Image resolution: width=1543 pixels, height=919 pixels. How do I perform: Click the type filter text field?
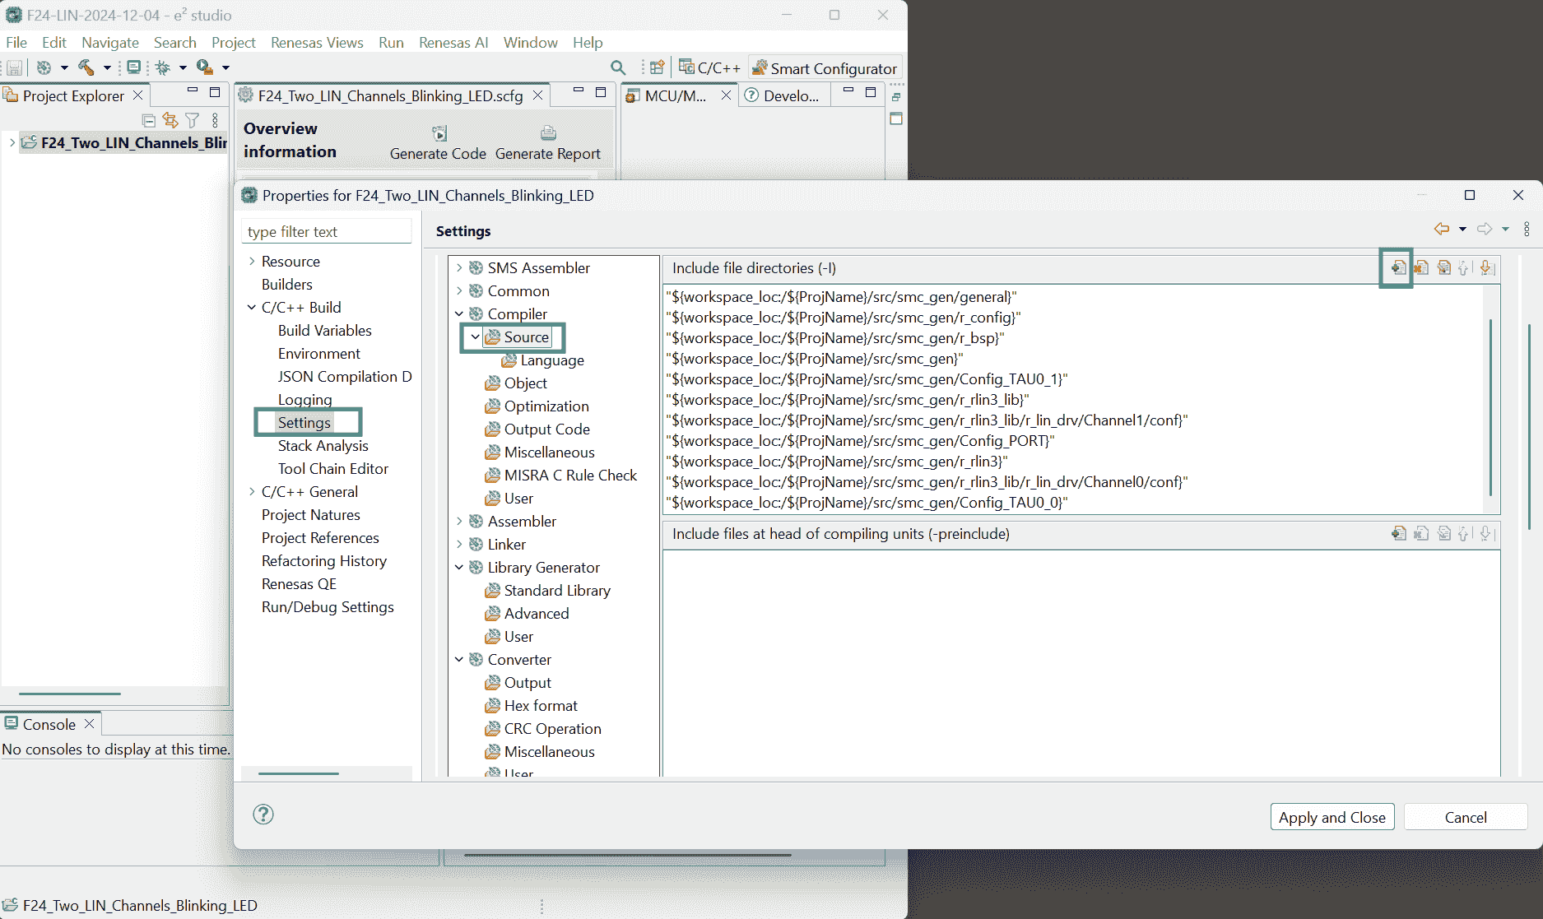tap(327, 232)
